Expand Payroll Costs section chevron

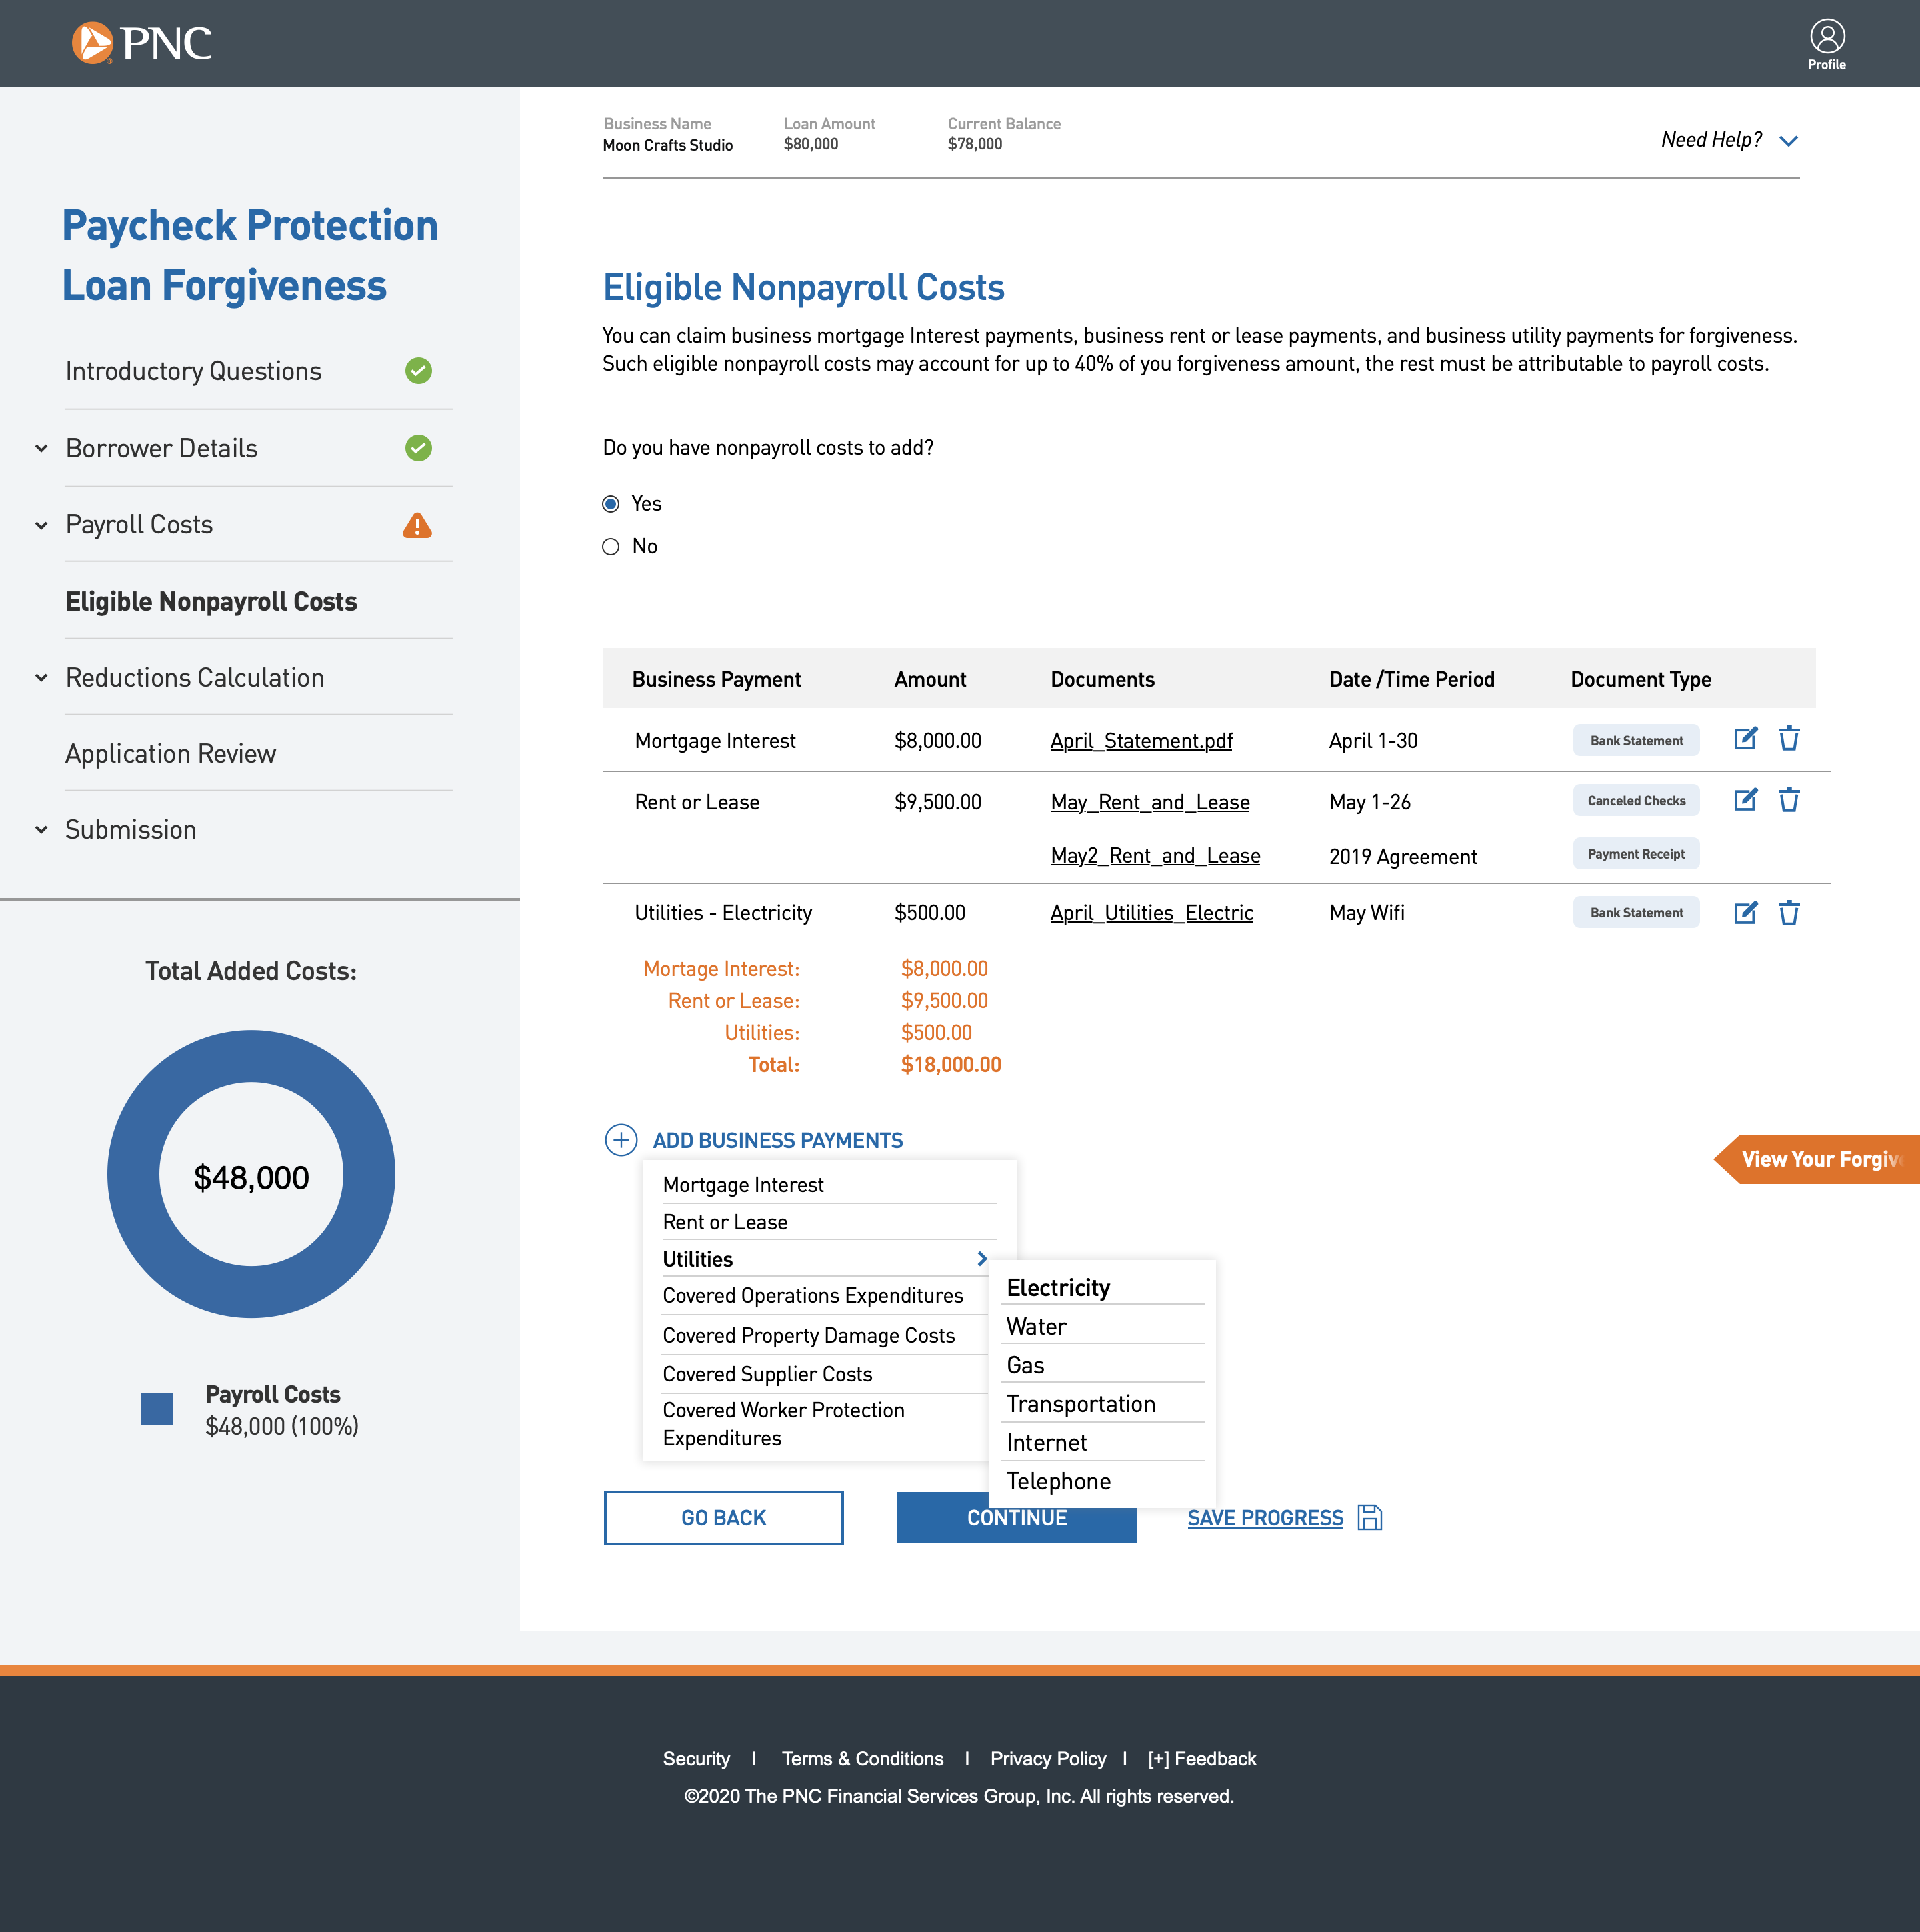[41, 526]
